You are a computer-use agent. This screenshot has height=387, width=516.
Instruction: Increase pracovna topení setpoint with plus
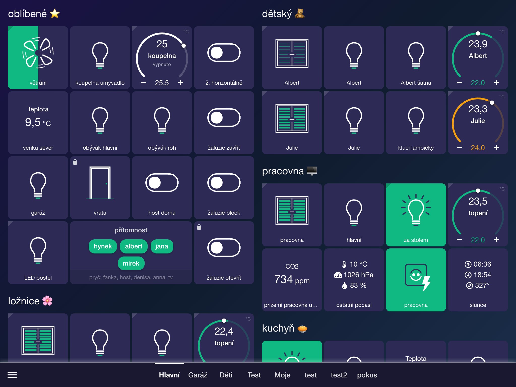coord(497,240)
